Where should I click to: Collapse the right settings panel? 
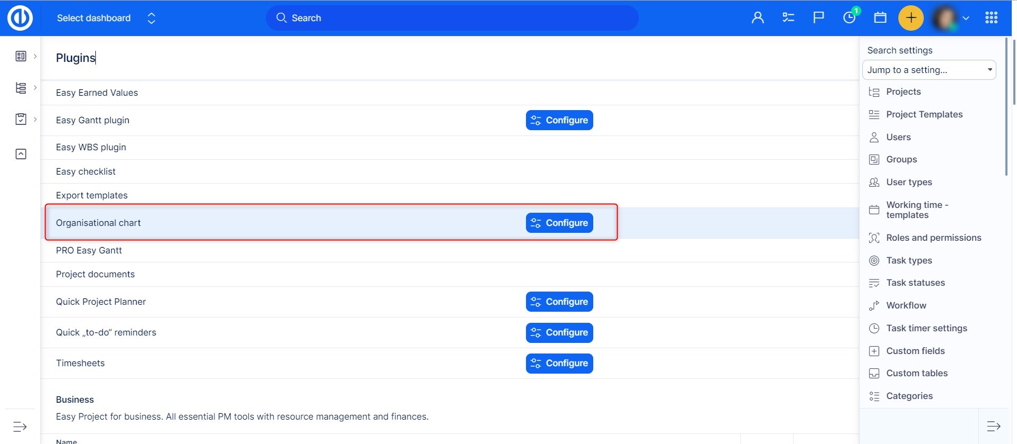[x=993, y=426]
